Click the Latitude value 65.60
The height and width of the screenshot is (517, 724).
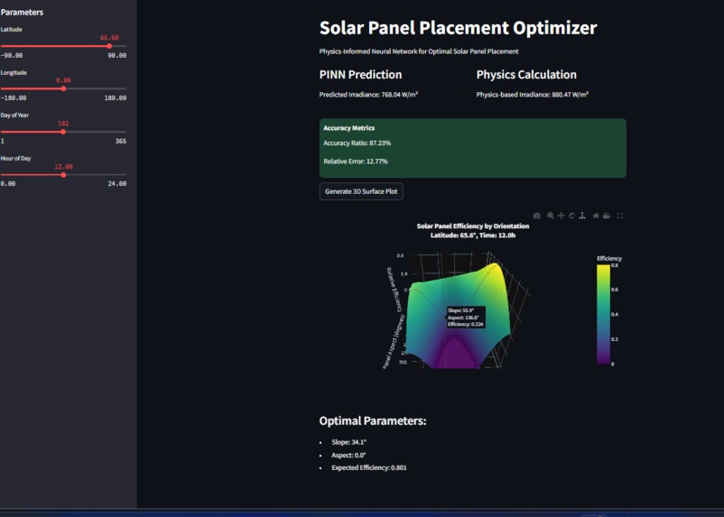(x=109, y=38)
